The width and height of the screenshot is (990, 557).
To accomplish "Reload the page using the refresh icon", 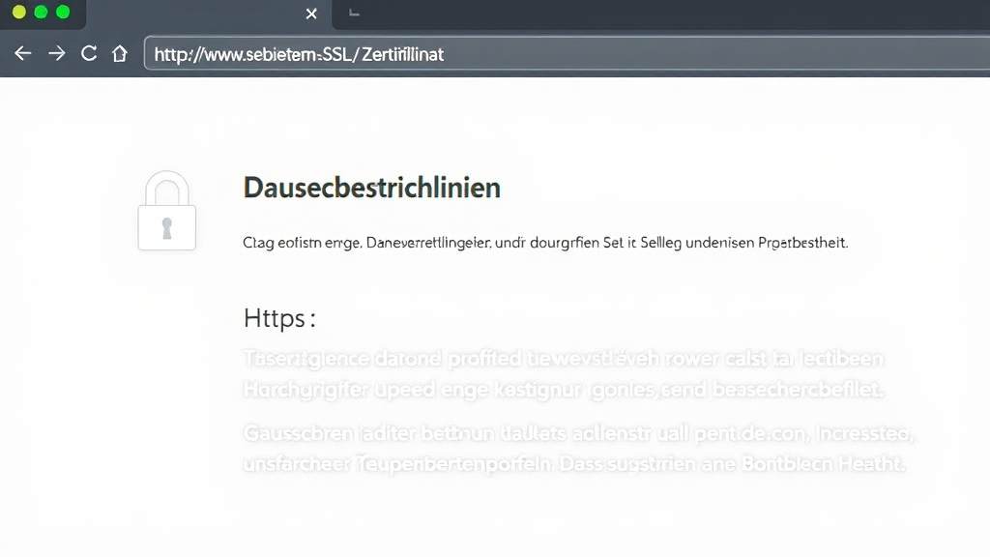I will (x=88, y=53).
